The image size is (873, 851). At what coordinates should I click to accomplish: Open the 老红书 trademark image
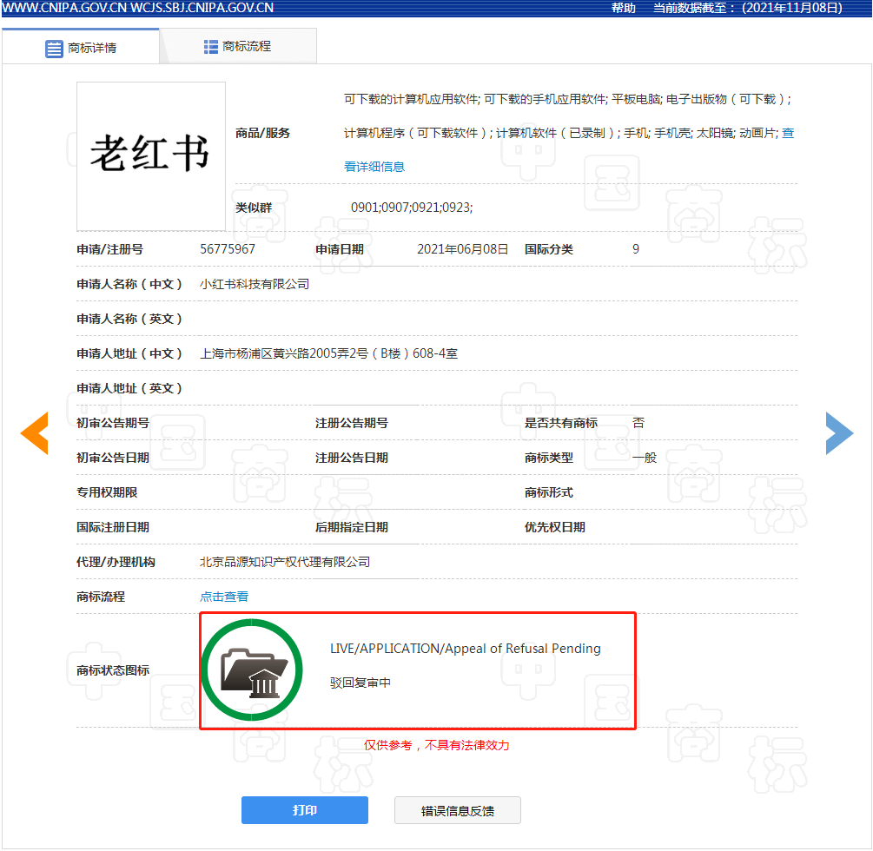151,155
